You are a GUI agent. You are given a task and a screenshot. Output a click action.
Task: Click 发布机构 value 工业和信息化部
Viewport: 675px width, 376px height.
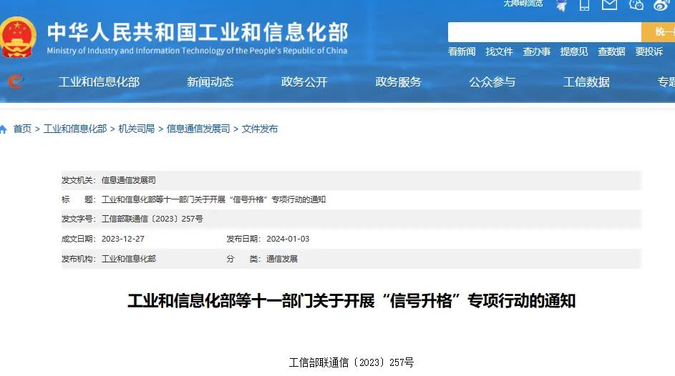[x=129, y=259]
